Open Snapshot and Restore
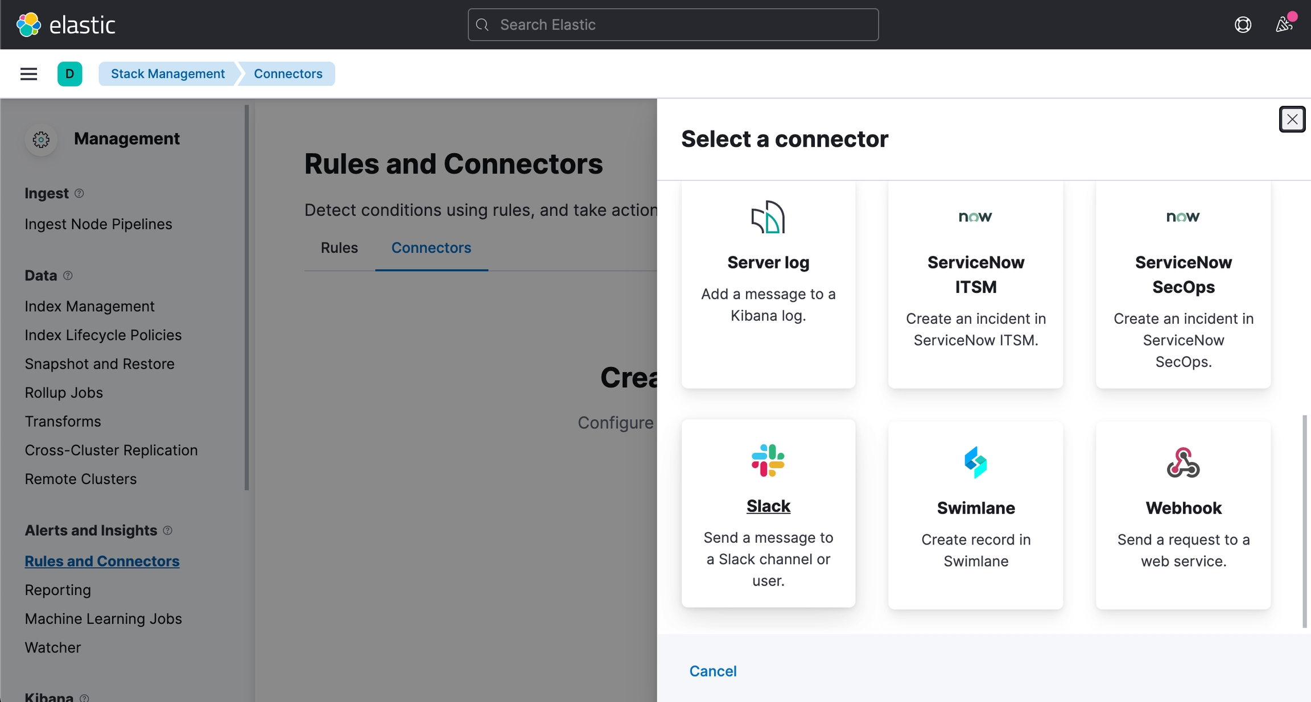 coord(100,364)
